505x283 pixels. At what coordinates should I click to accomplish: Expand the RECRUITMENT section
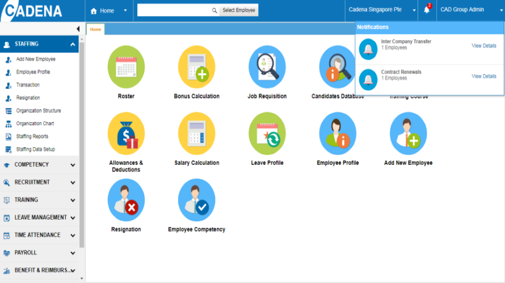coord(73,182)
